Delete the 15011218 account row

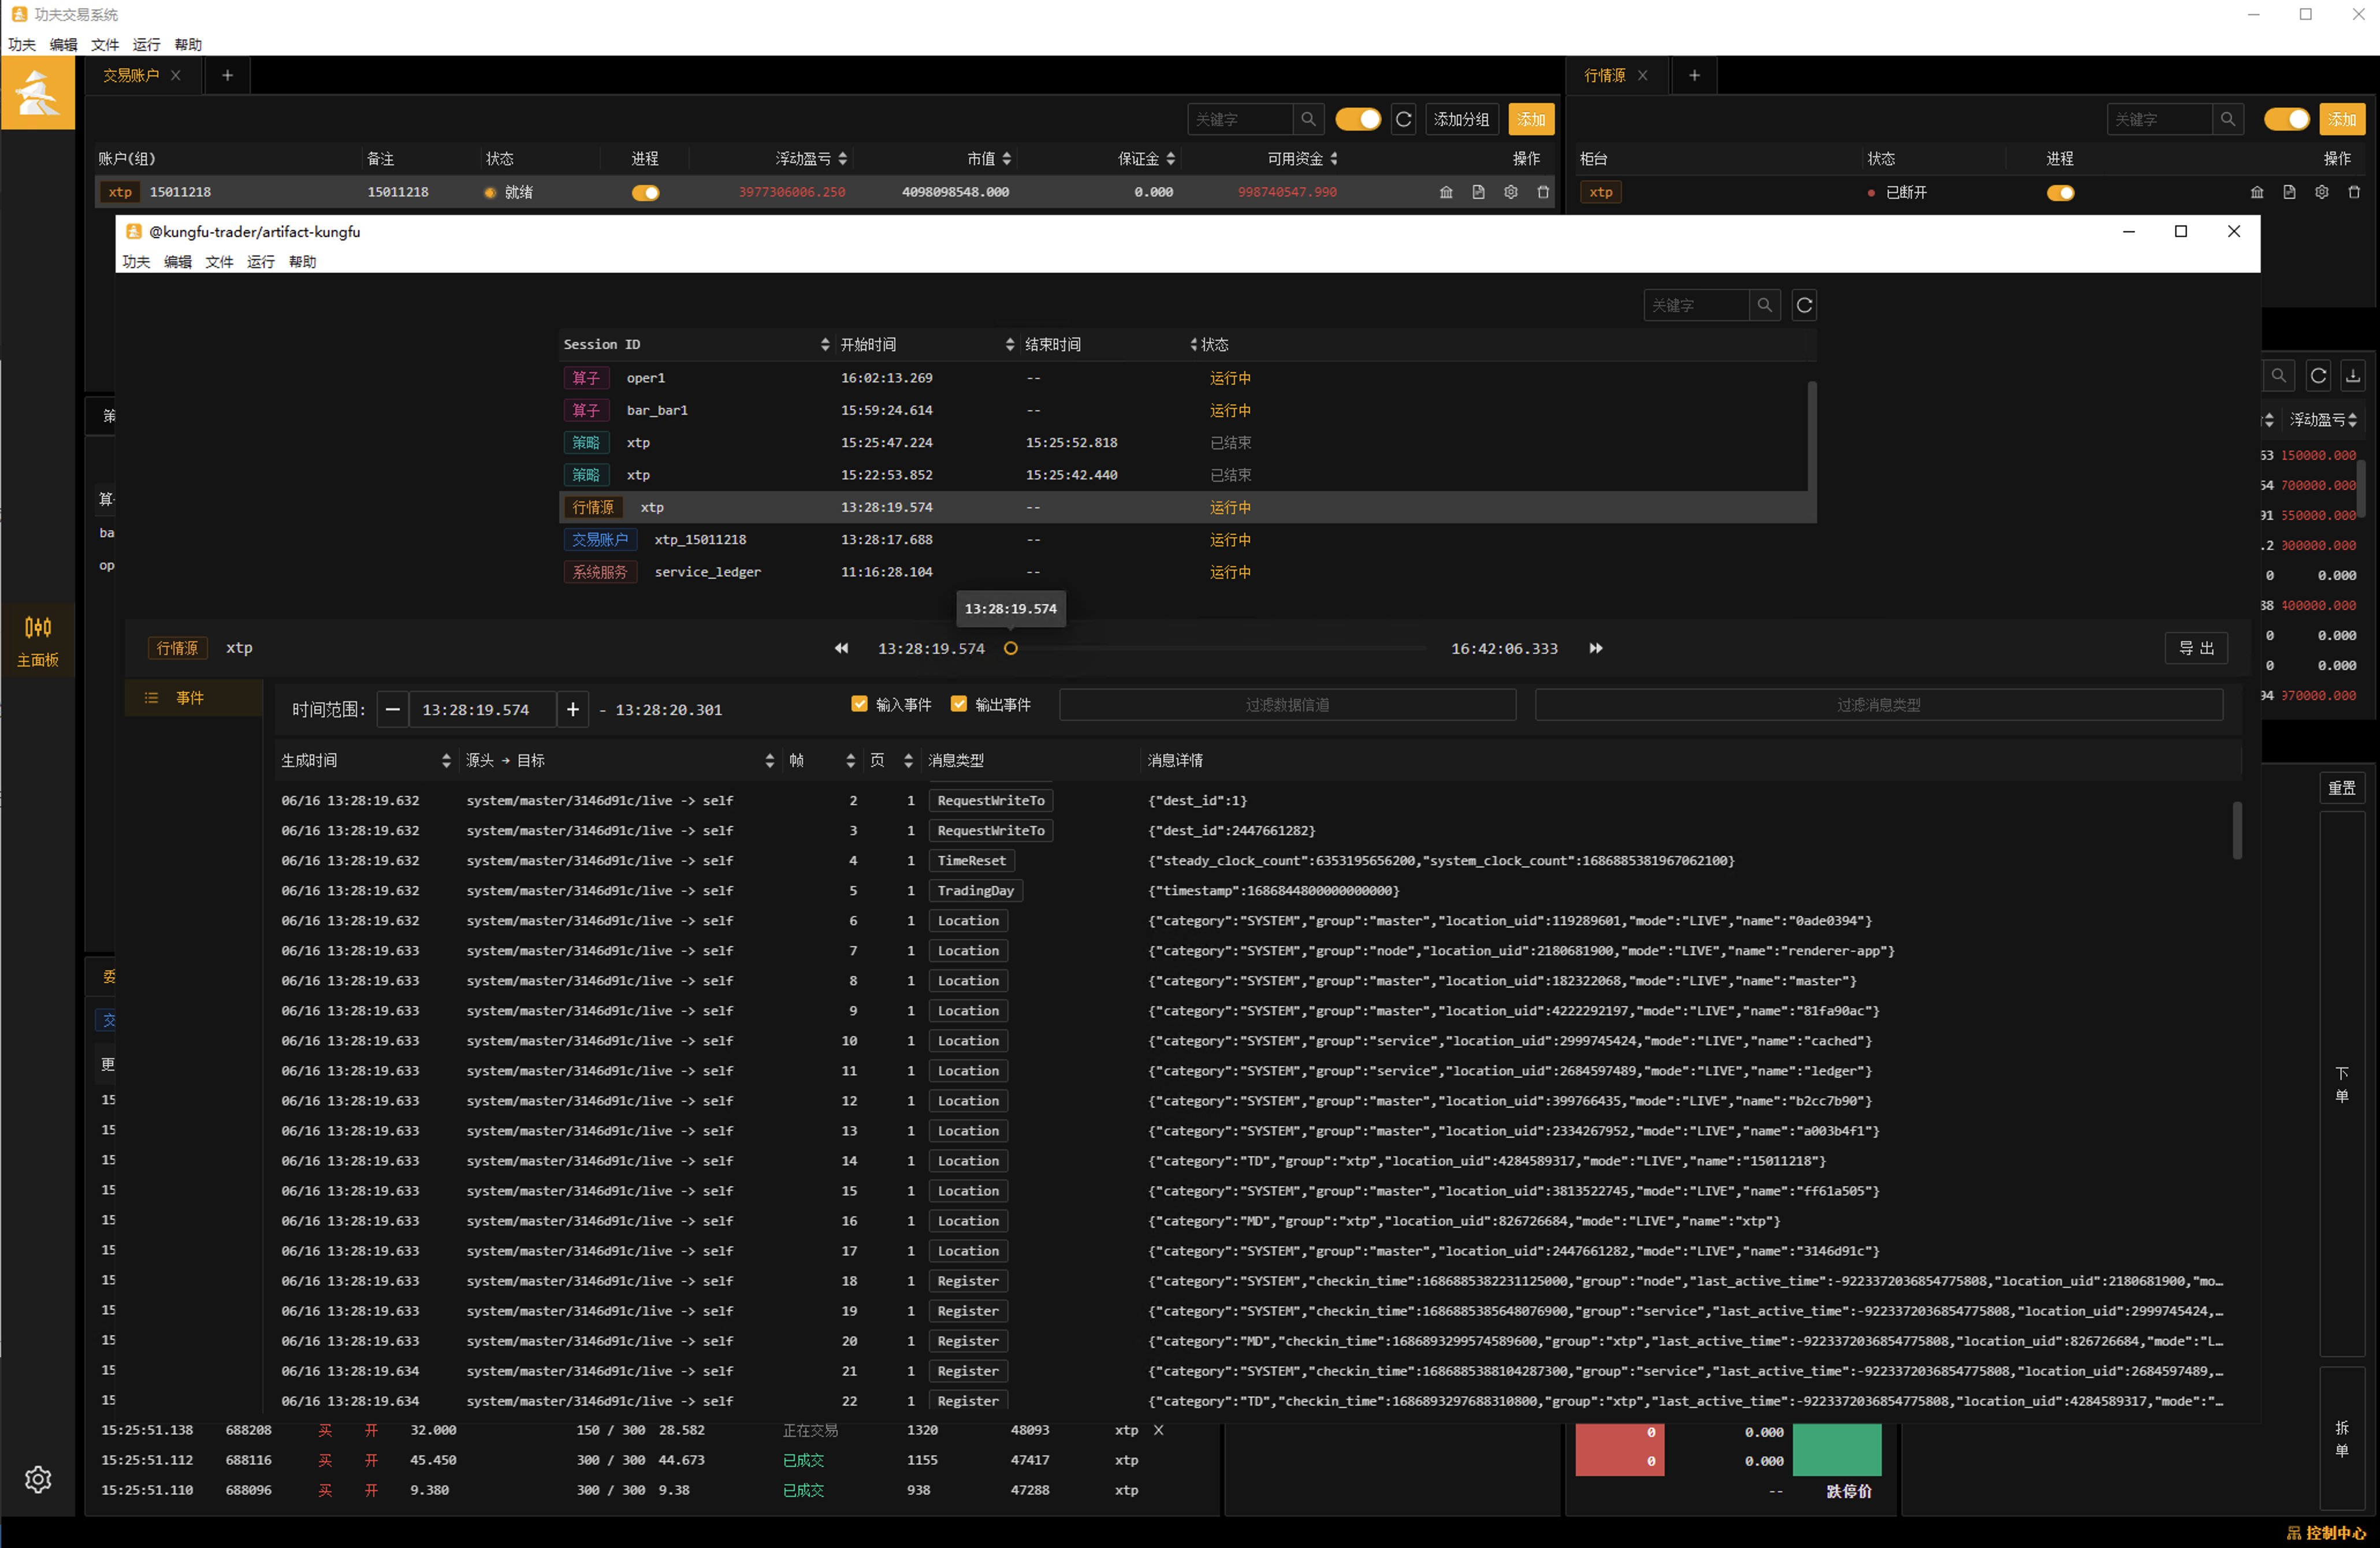point(1543,192)
